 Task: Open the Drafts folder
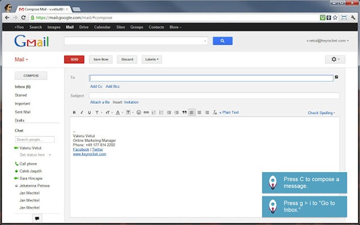coord(20,121)
